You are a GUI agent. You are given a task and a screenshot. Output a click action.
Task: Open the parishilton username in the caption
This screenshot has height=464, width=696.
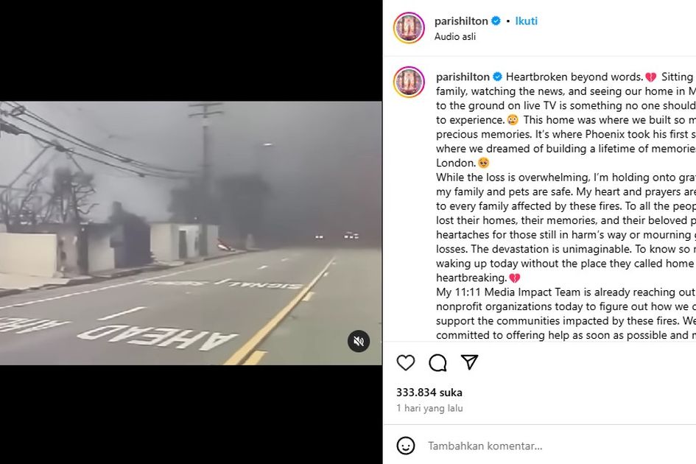(x=463, y=77)
